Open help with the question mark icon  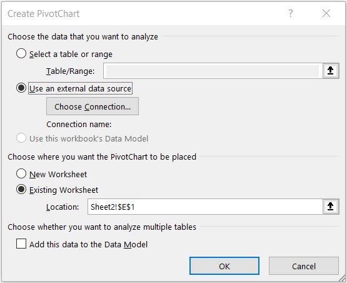click(x=291, y=13)
